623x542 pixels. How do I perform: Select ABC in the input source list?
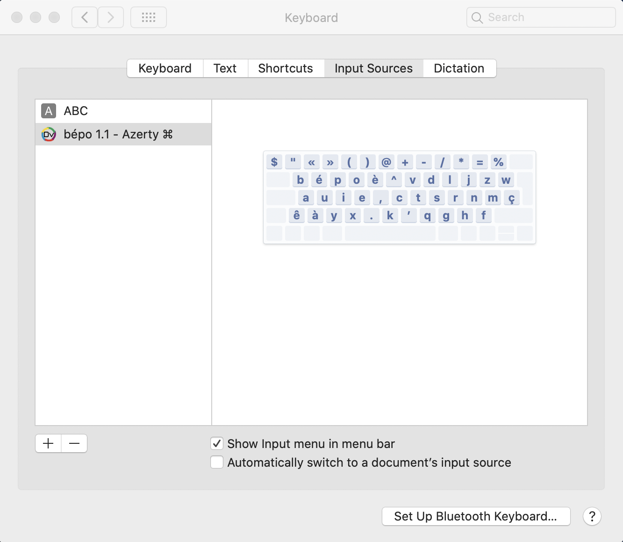coord(123,111)
